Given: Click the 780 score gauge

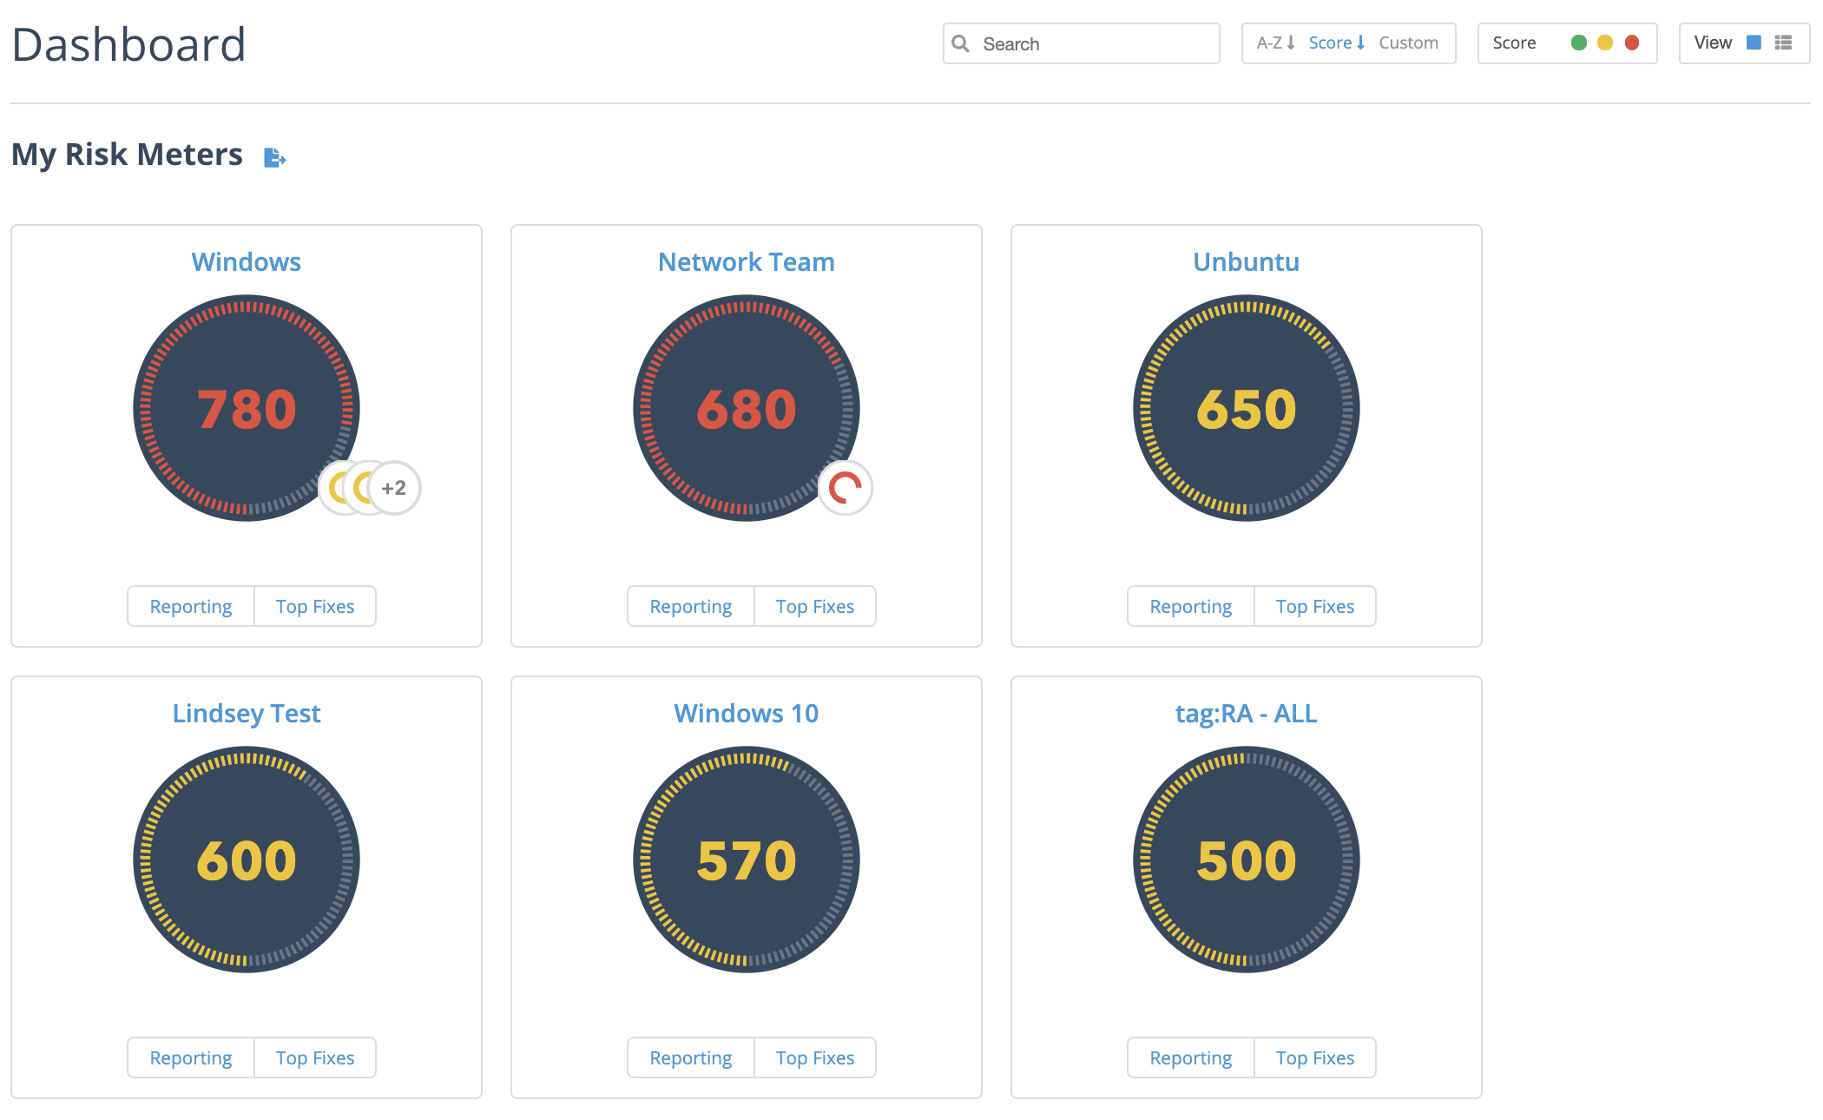Looking at the screenshot, I should coord(247,408).
